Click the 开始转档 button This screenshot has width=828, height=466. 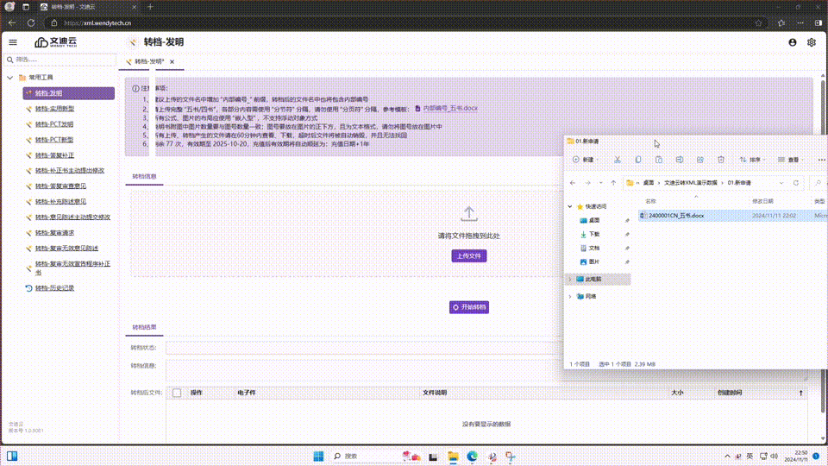pos(469,307)
